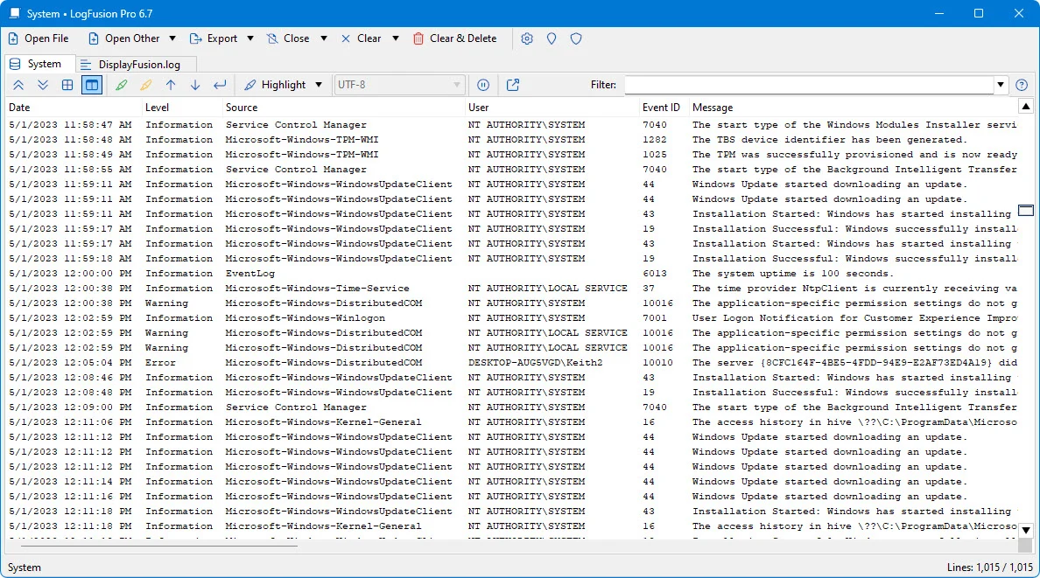Viewport: 1040px width, 578px height.
Task: Jump to top with double up chevron
Action: pyautogui.click(x=18, y=85)
